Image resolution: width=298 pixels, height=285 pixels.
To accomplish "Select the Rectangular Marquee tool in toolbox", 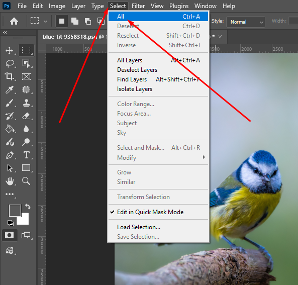I will click(26, 50).
